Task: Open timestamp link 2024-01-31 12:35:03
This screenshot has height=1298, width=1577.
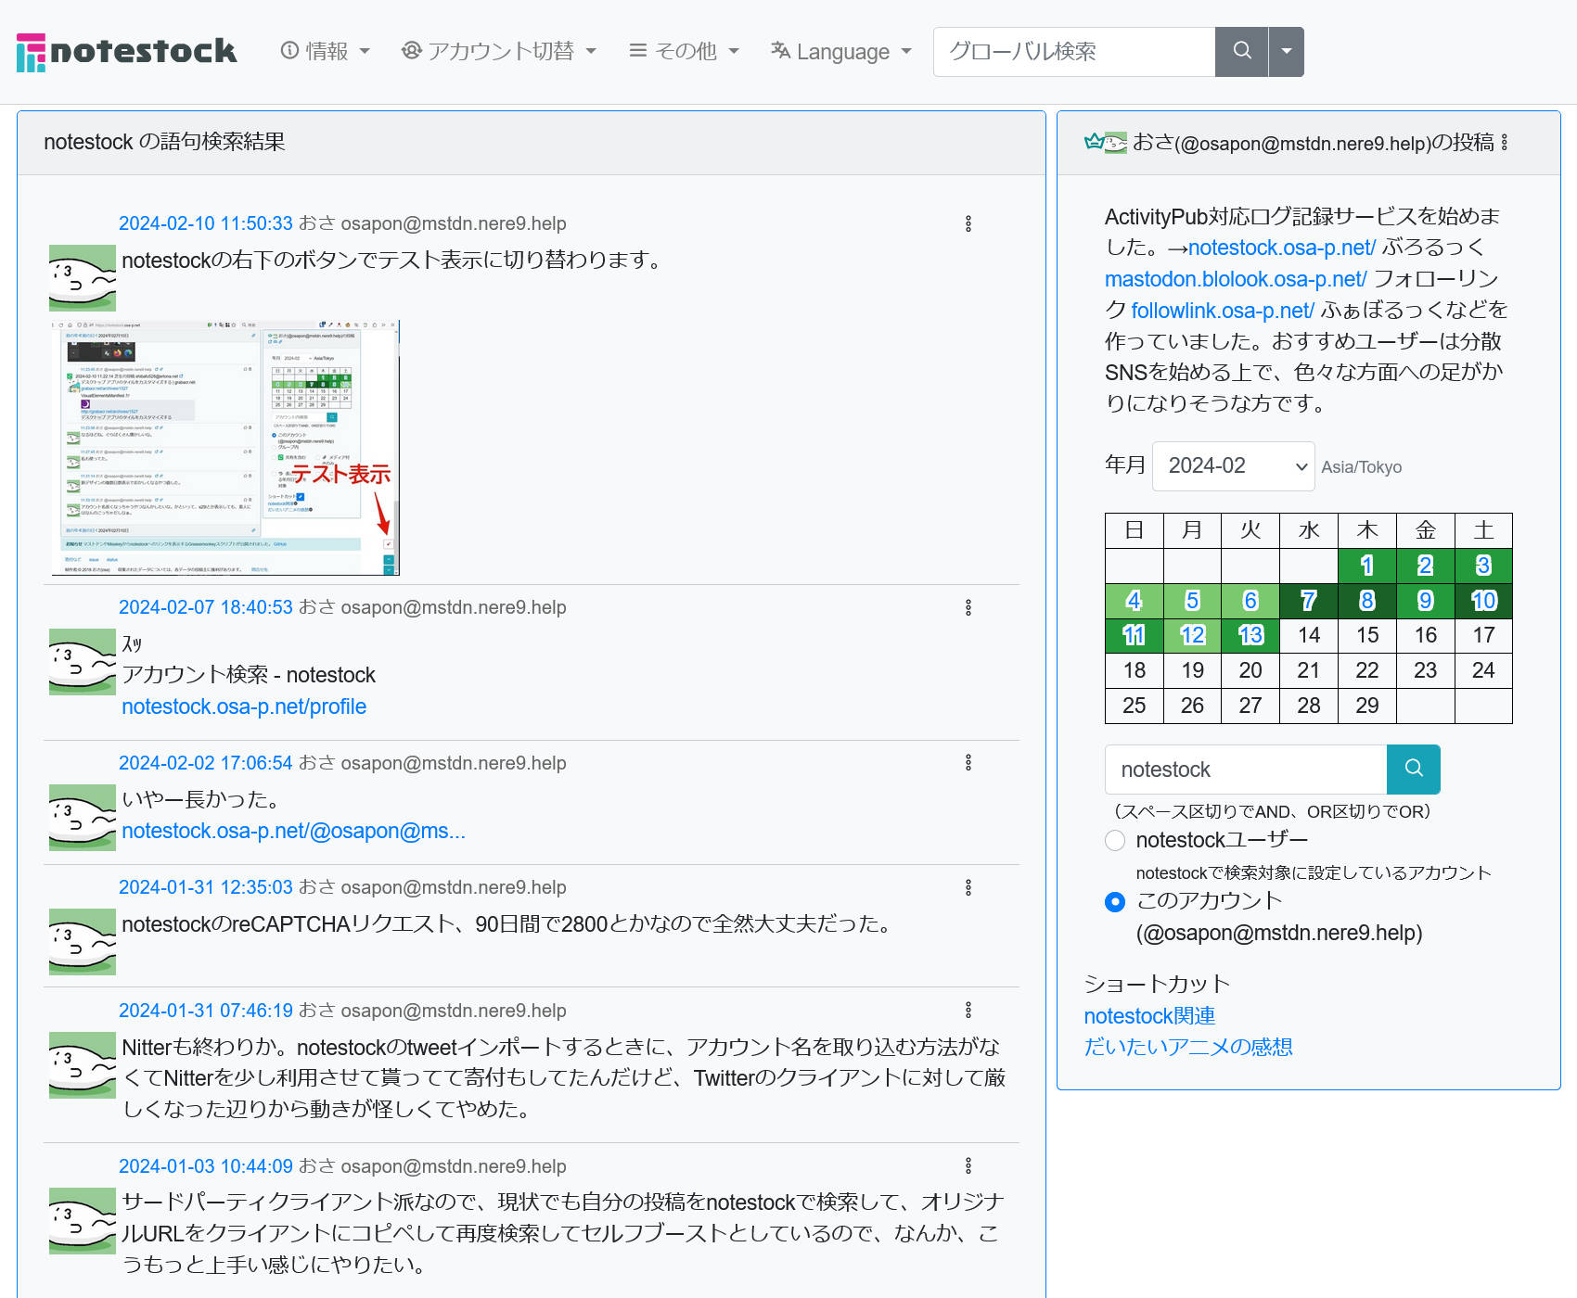Action: pyautogui.click(x=206, y=887)
